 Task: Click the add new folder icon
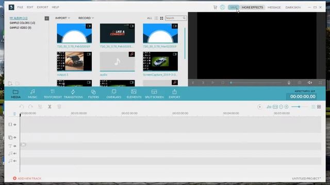[x=10, y=83]
